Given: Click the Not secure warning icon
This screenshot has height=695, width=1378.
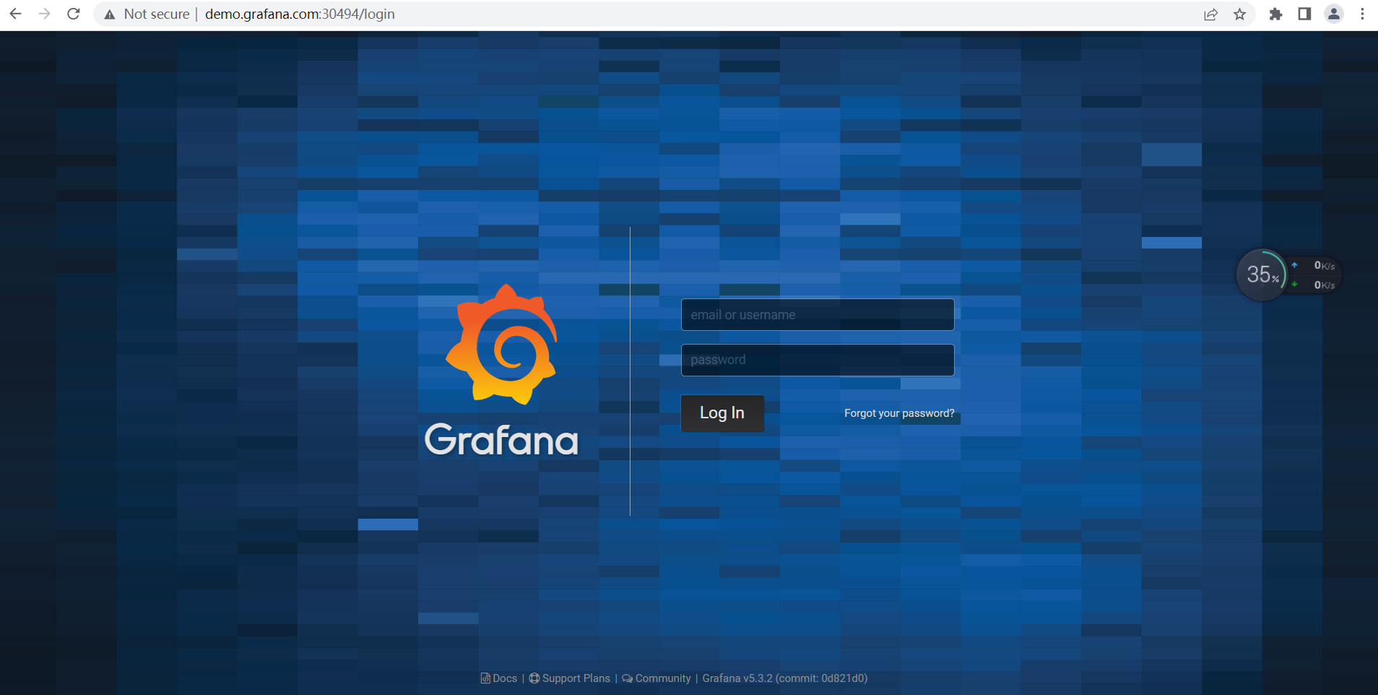Looking at the screenshot, I should click(x=110, y=14).
